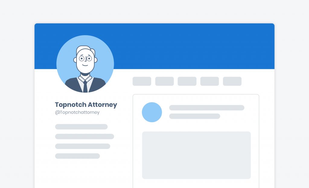This screenshot has width=309, height=188.
Task: Click the shortest bottom bio placeholder line
Action: [78, 156]
